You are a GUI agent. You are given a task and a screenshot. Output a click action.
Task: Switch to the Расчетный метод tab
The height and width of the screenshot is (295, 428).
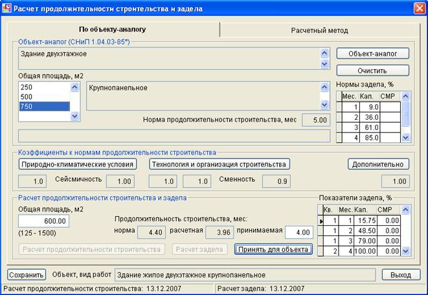[x=319, y=30]
